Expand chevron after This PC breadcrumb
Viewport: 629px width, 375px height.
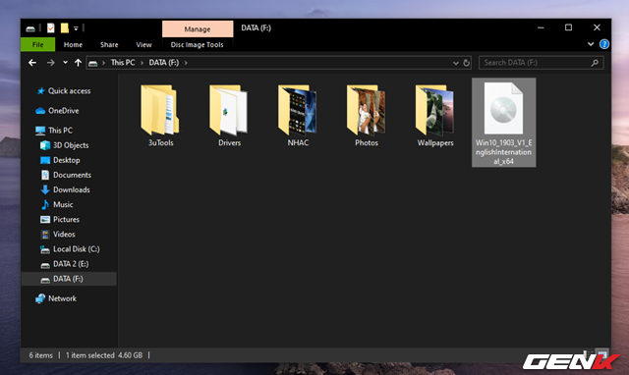(142, 63)
